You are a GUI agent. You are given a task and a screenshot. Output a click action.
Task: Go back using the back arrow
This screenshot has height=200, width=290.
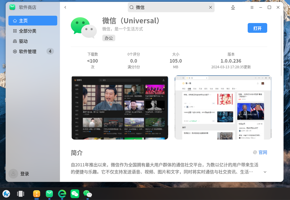click(65, 7)
